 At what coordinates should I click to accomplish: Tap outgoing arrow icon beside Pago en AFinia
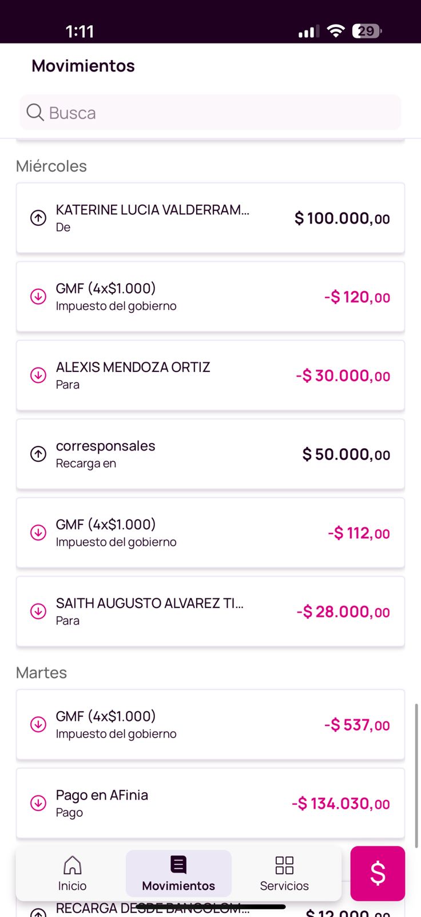[x=38, y=803]
